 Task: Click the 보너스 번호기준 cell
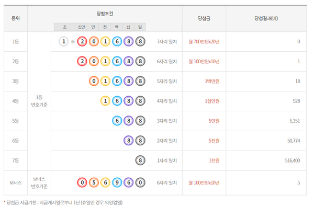pyautogui.click(x=39, y=182)
